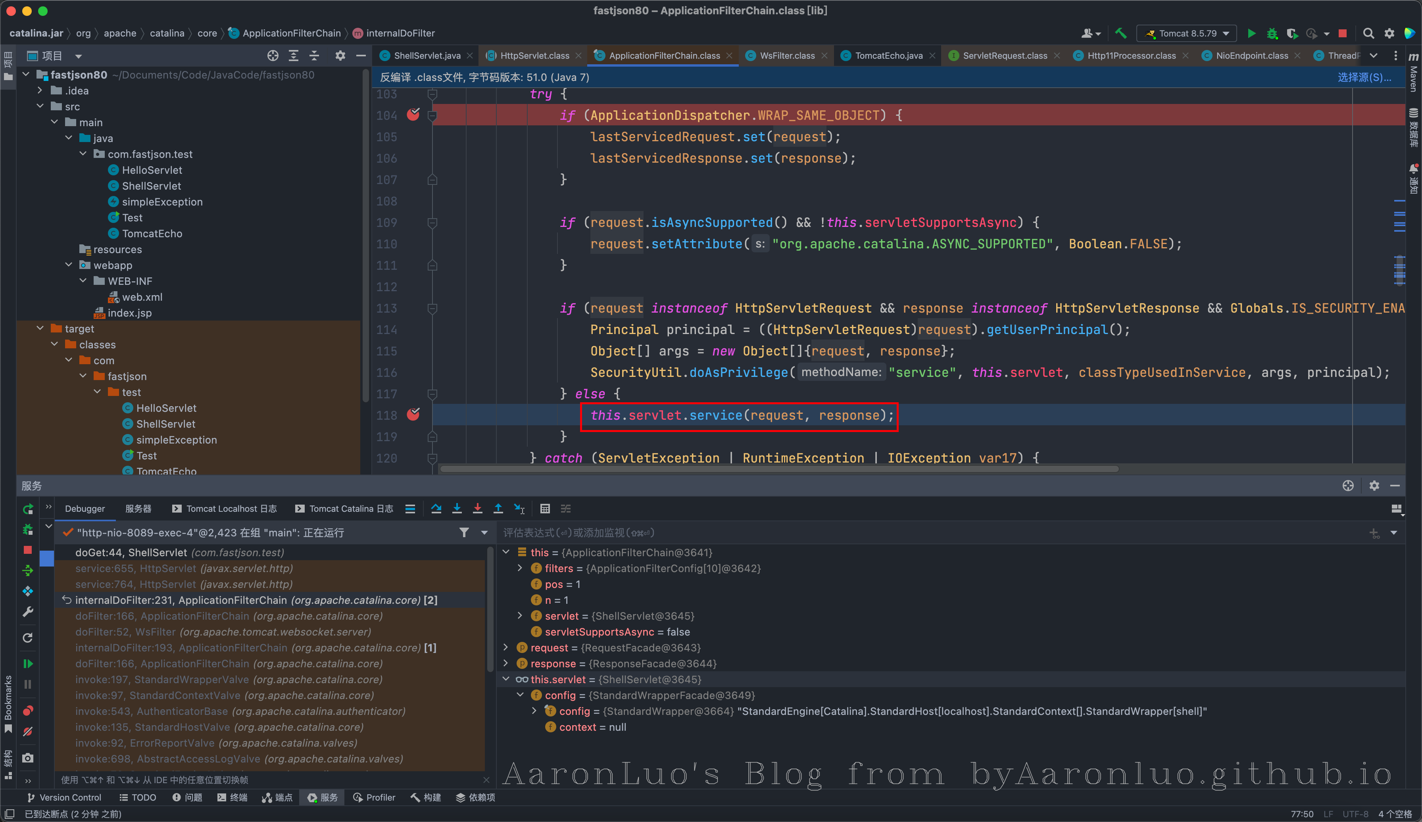Image resolution: width=1422 pixels, height=822 pixels.
Task: Toggle breakpoint on line 104
Action: (413, 115)
